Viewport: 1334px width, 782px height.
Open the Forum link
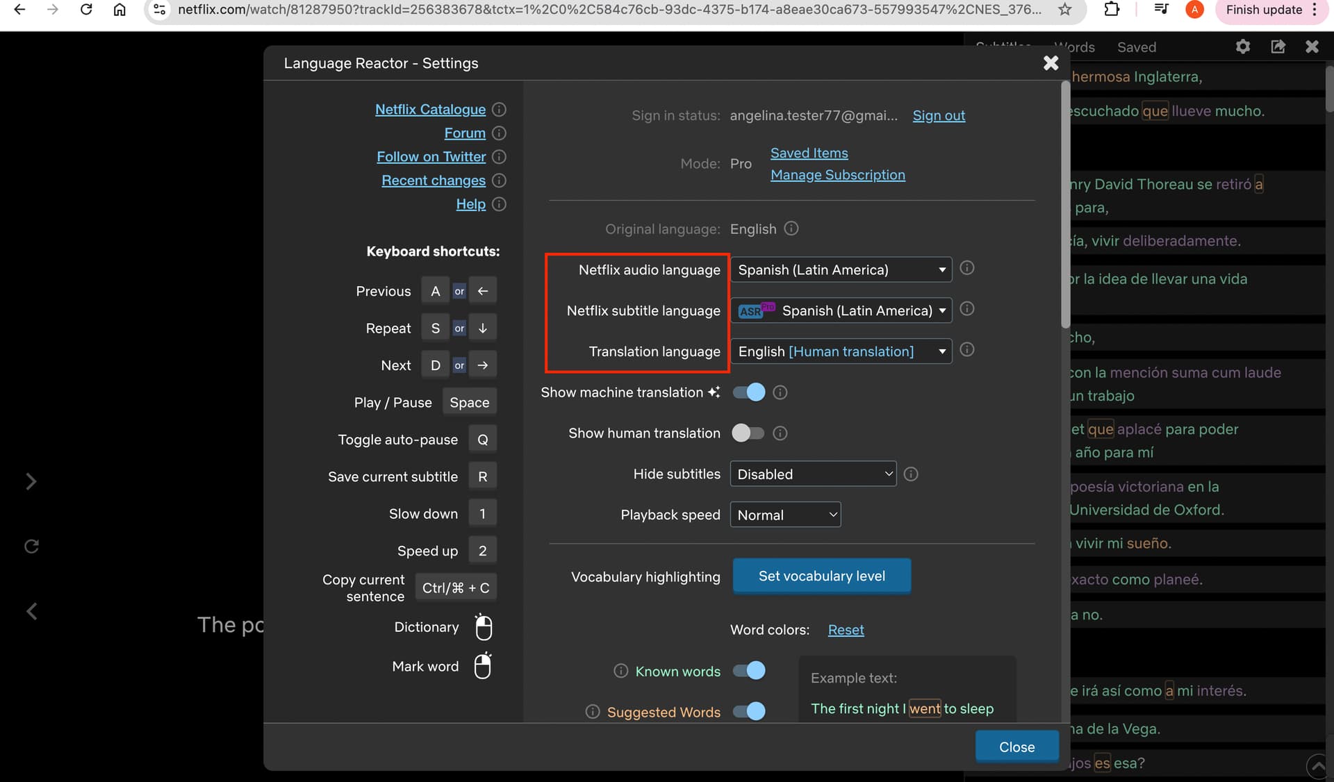click(465, 133)
